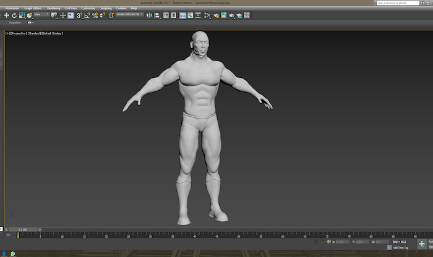The width and height of the screenshot is (433, 257).
Task: Expand the Create Selection Set dropdown
Action: [129, 14]
